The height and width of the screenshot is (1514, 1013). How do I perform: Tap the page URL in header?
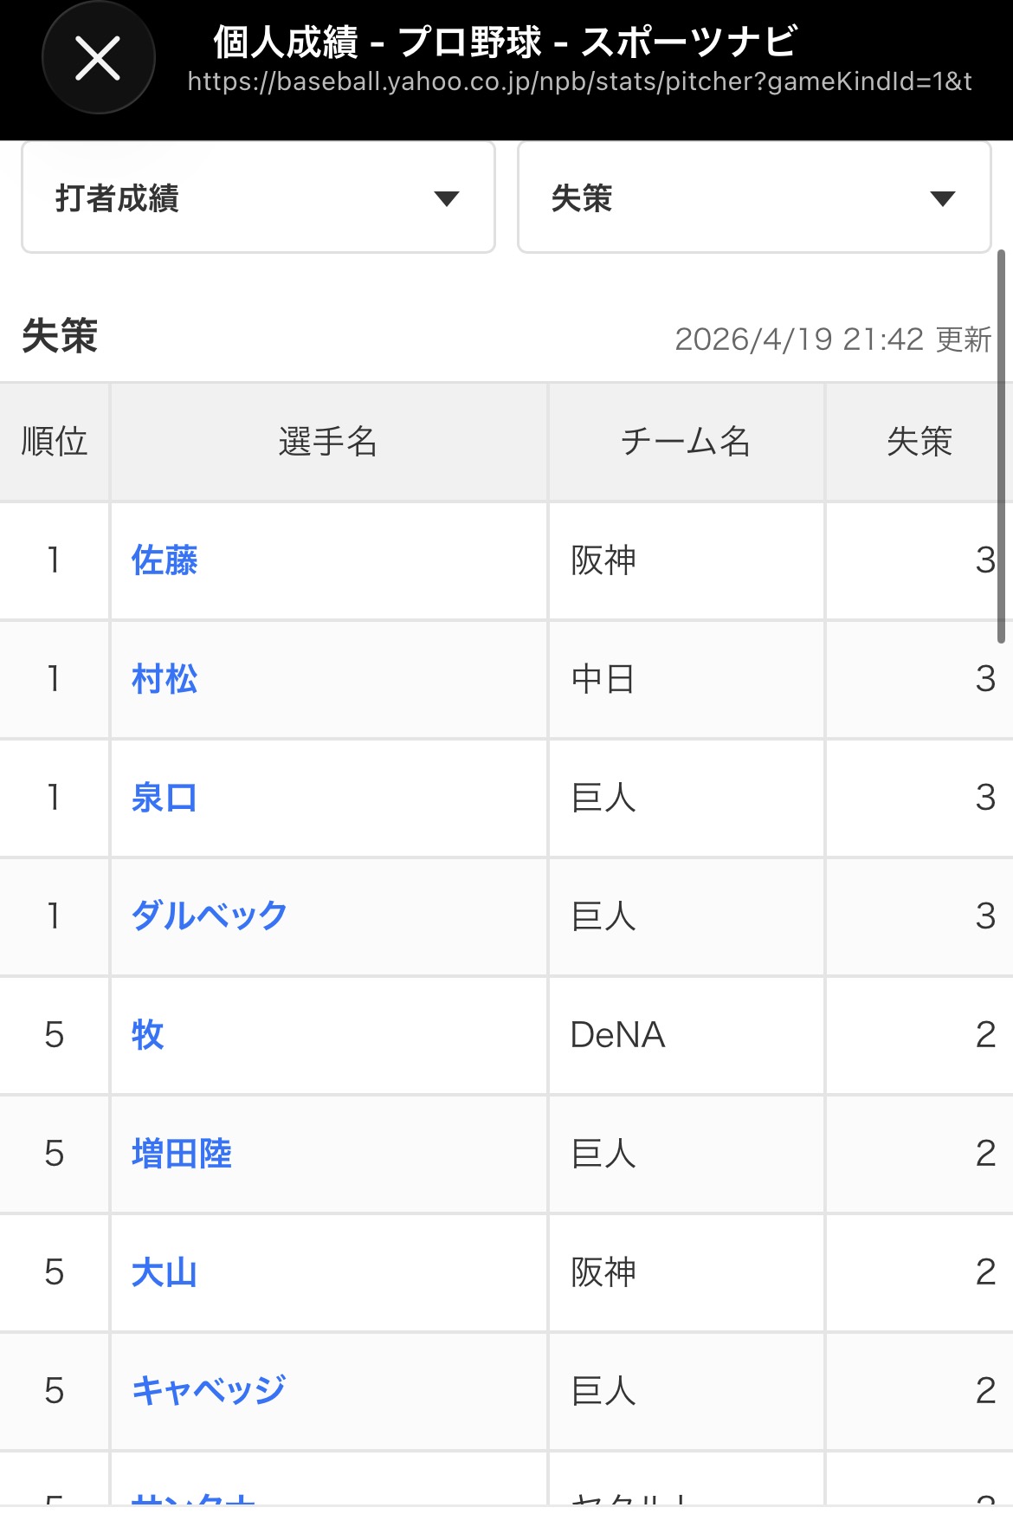point(578,82)
